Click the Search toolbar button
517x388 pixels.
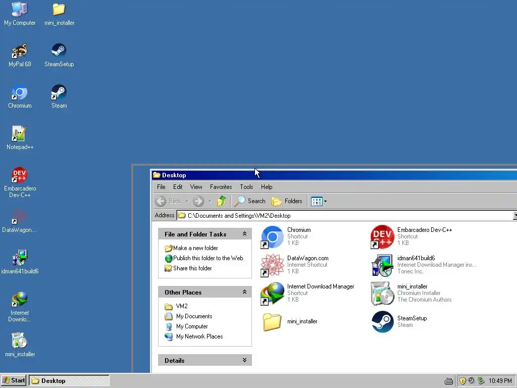point(250,201)
